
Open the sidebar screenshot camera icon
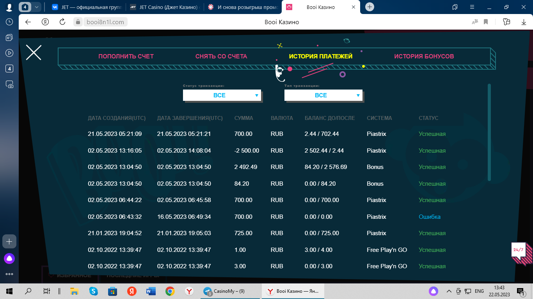click(x=9, y=84)
